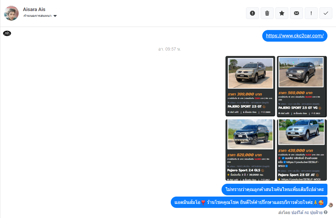The image size is (336, 218).
Task: Click the seen-by small avatar at bottom right
Action: tap(330, 205)
